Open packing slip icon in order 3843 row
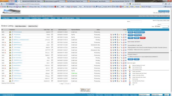This screenshot has height=96, width=172. tap(117, 47)
